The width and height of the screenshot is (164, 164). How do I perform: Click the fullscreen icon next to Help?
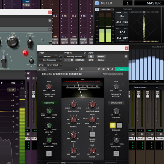point(22,83)
